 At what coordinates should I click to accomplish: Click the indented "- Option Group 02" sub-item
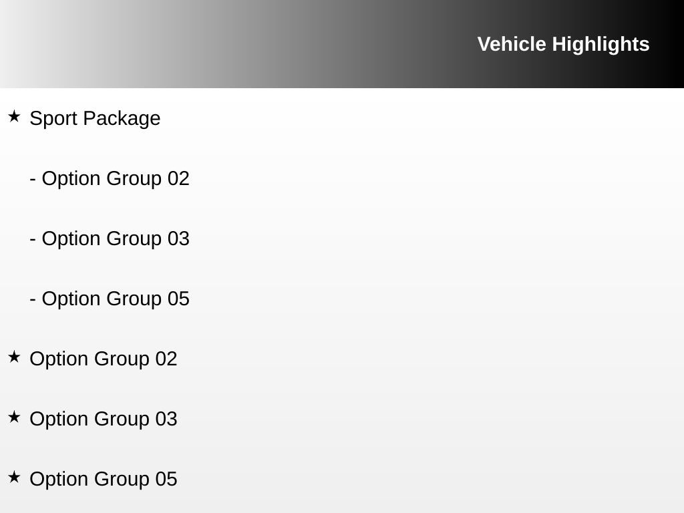click(x=110, y=178)
